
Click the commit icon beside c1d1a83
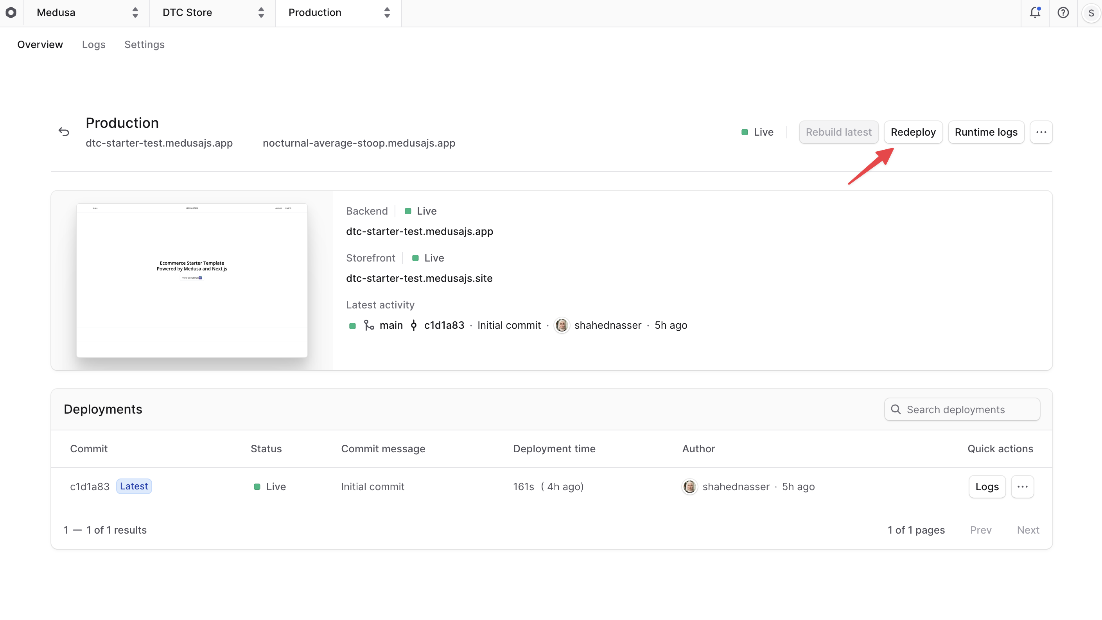pyautogui.click(x=414, y=325)
